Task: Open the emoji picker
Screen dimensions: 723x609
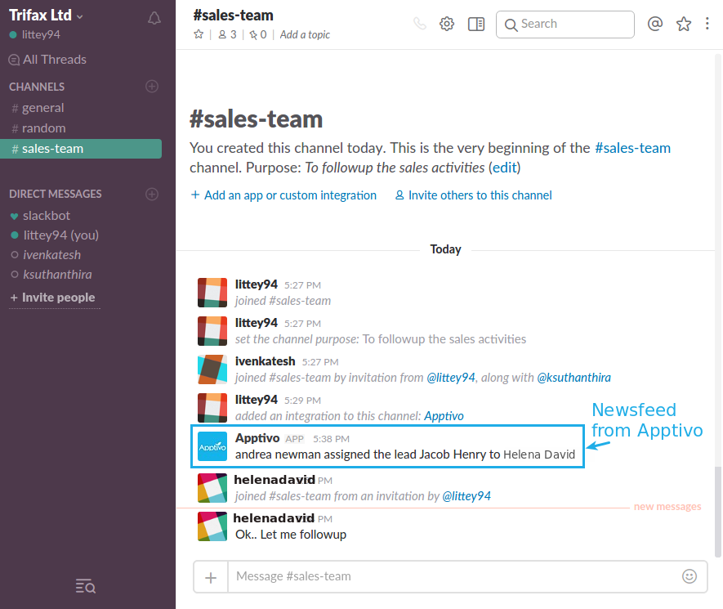Action: pyautogui.click(x=690, y=576)
